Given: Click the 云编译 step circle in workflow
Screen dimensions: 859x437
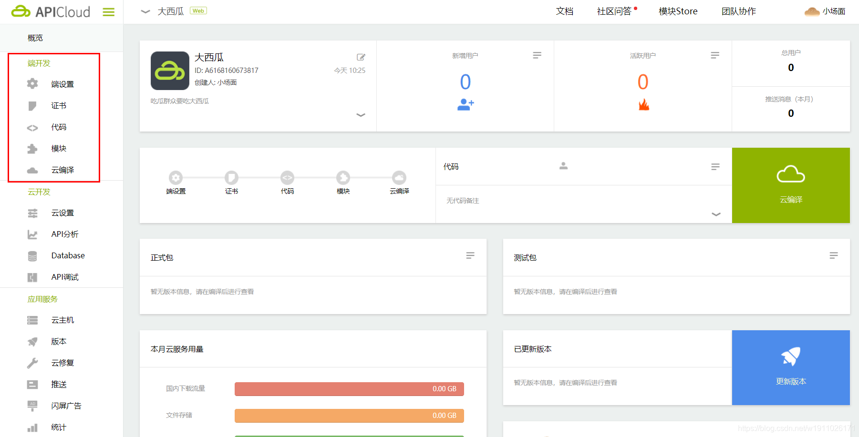Looking at the screenshot, I should pyautogui.click(x=399, y=178).
